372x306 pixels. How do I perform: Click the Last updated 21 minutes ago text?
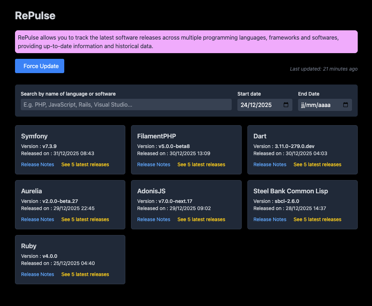tap(323, 69)
